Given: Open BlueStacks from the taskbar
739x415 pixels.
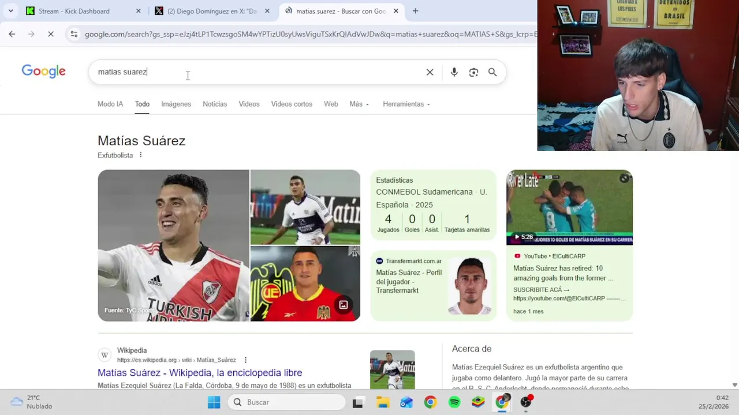Looking at the screenshot, I should click(x=478, y=402).
